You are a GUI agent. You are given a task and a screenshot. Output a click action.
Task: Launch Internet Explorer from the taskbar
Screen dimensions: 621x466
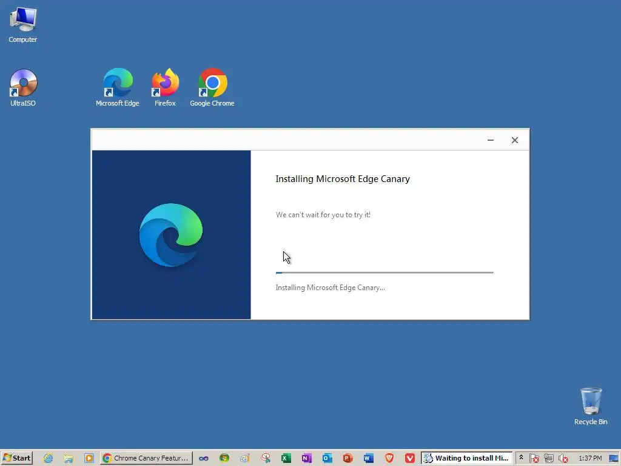(48, 458)
